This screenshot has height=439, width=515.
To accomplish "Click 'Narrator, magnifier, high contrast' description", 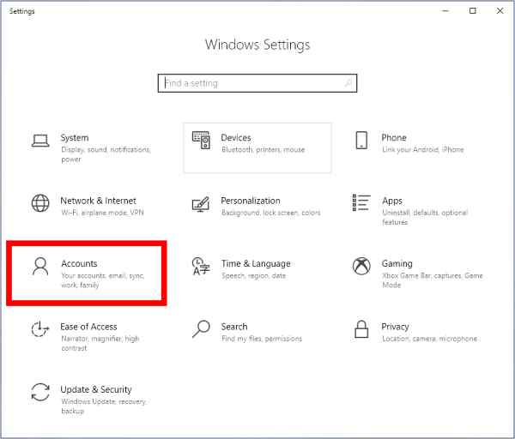I will click(100, 343).
